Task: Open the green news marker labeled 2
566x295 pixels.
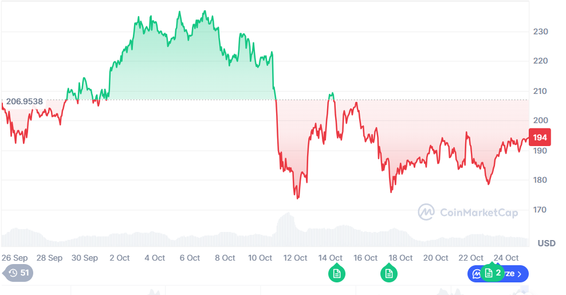Action: coord(492,273)
